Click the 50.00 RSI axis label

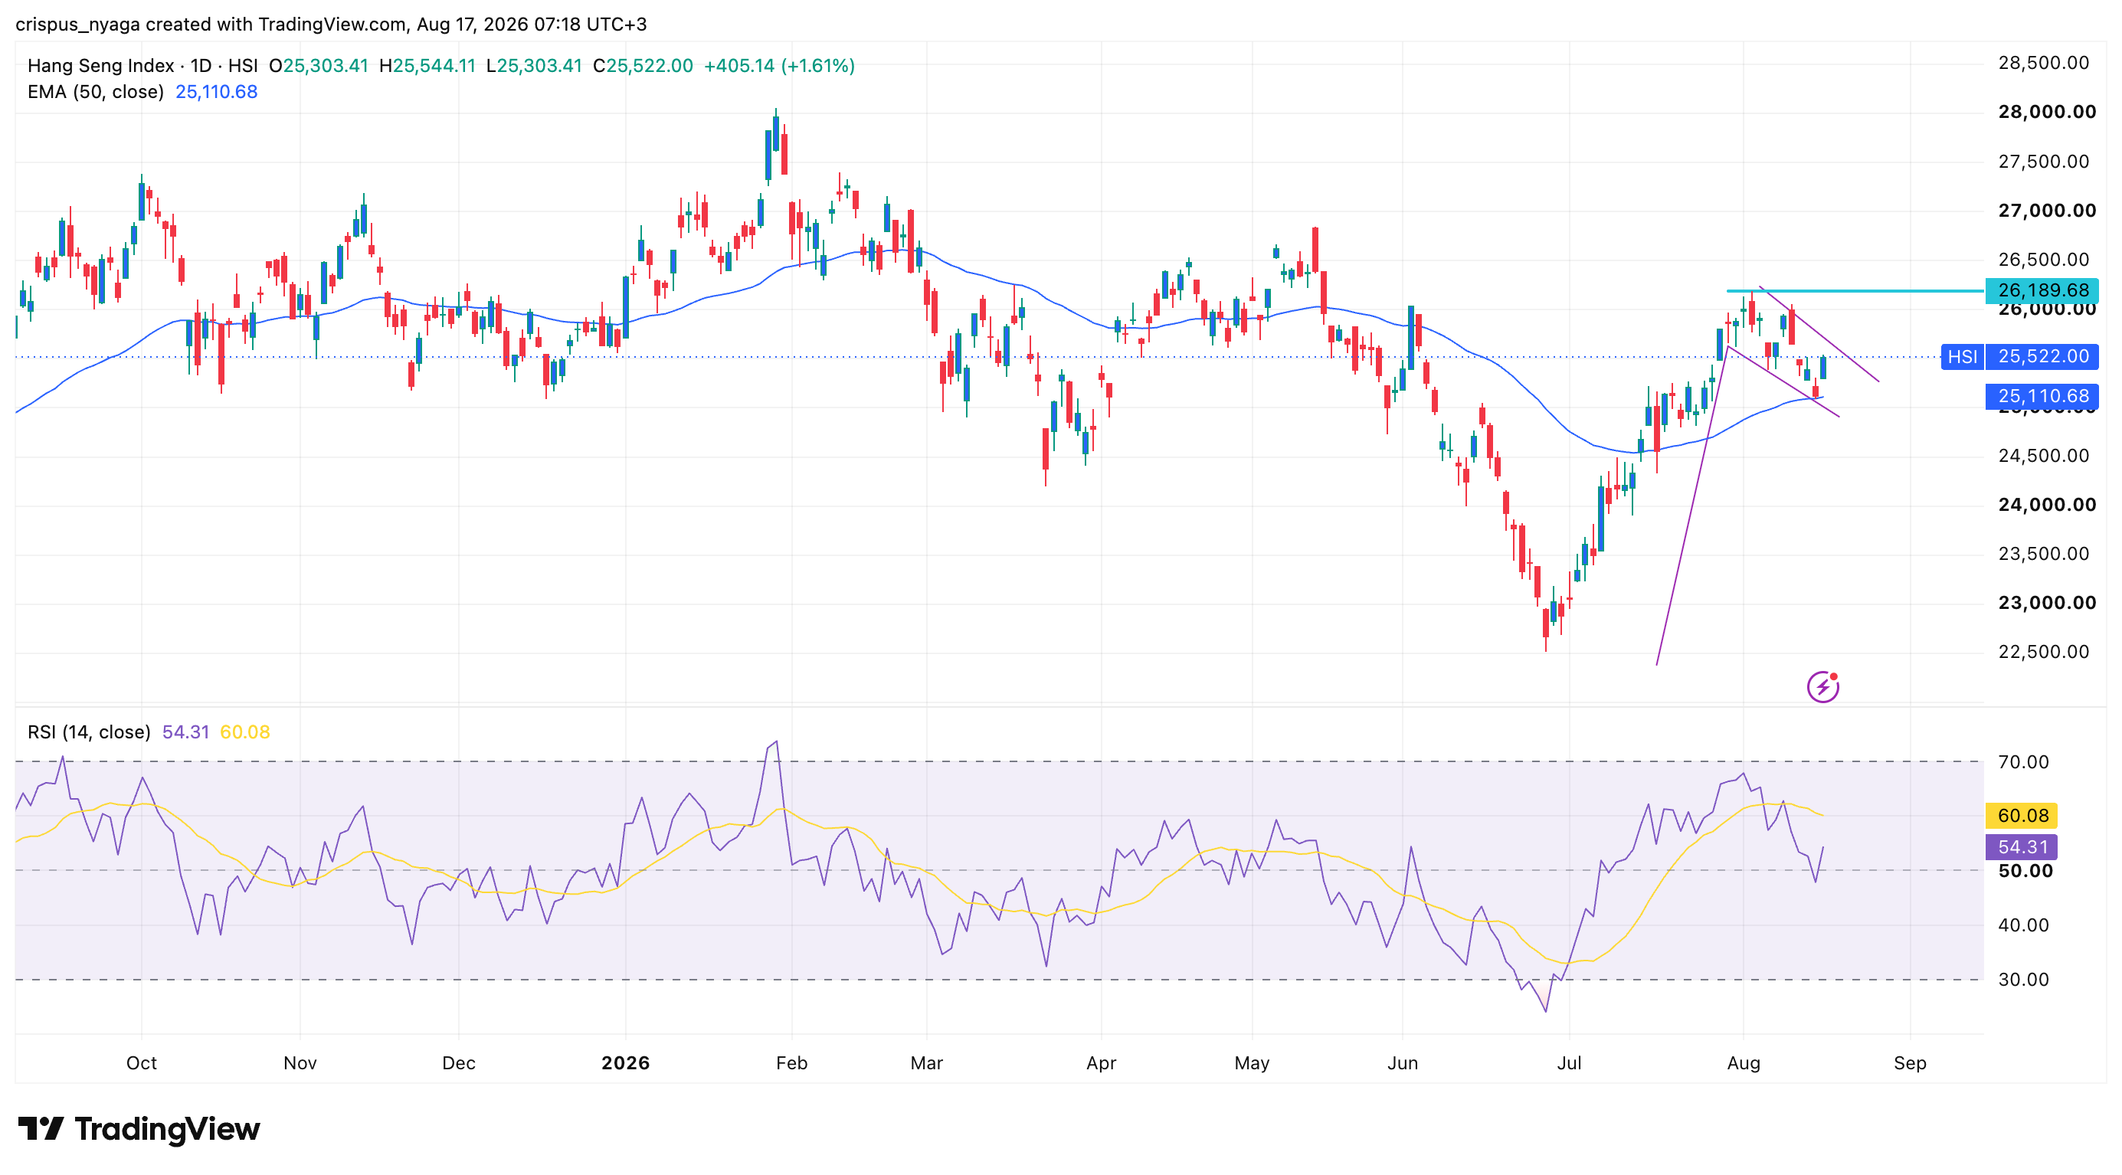pos(2025,870)
